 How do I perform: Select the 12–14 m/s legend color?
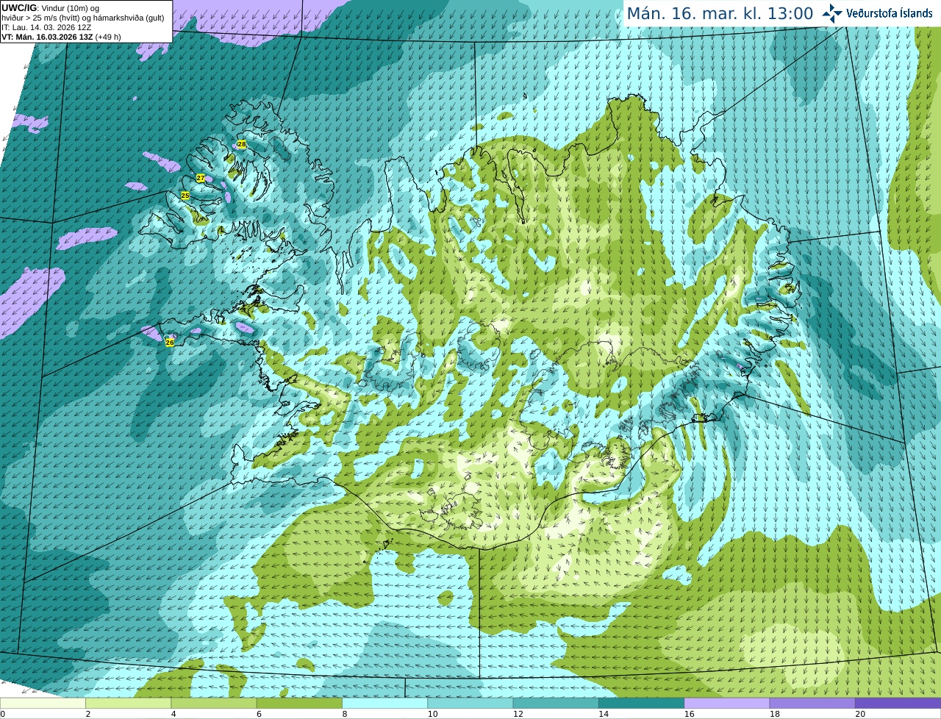point(556,704)
